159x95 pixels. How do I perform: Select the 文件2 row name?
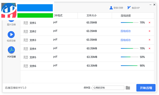coord(33,31)
